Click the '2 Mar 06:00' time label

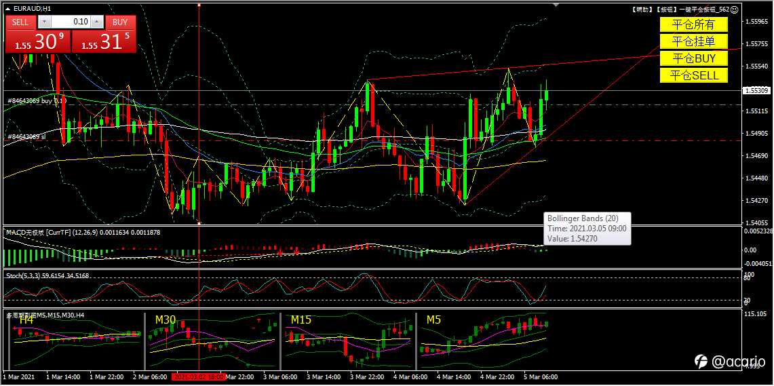coord(149,377)
